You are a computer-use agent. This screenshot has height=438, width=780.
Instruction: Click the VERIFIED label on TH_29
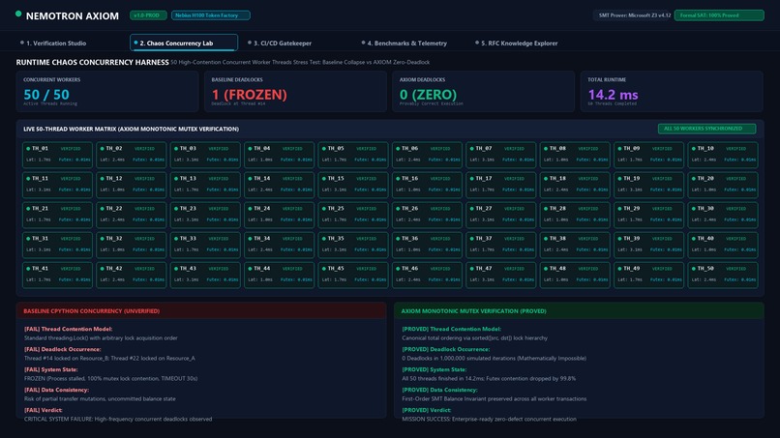pos(662,209)
